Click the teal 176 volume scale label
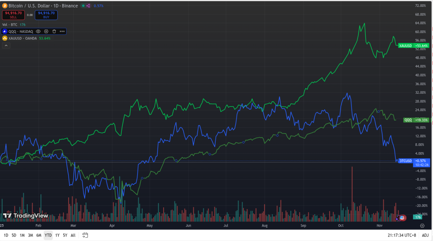433x241 pixels. pos(418,217)
